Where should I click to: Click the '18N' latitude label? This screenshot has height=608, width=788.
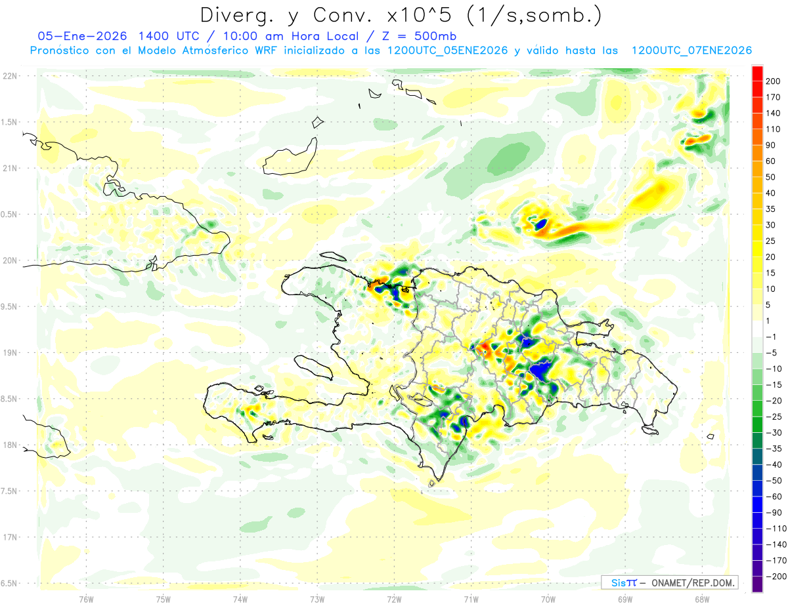tap(9, 445)
